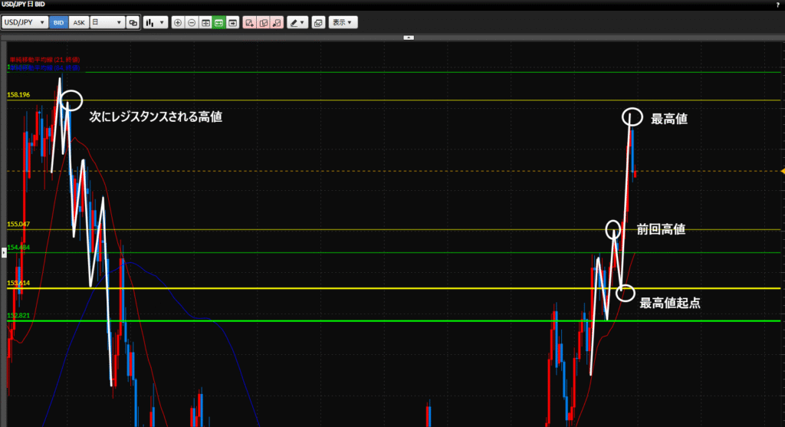The width and height of the screenshot is (785, 427).
Task: Click the chart grid layout icon
Action: [205, 23]
